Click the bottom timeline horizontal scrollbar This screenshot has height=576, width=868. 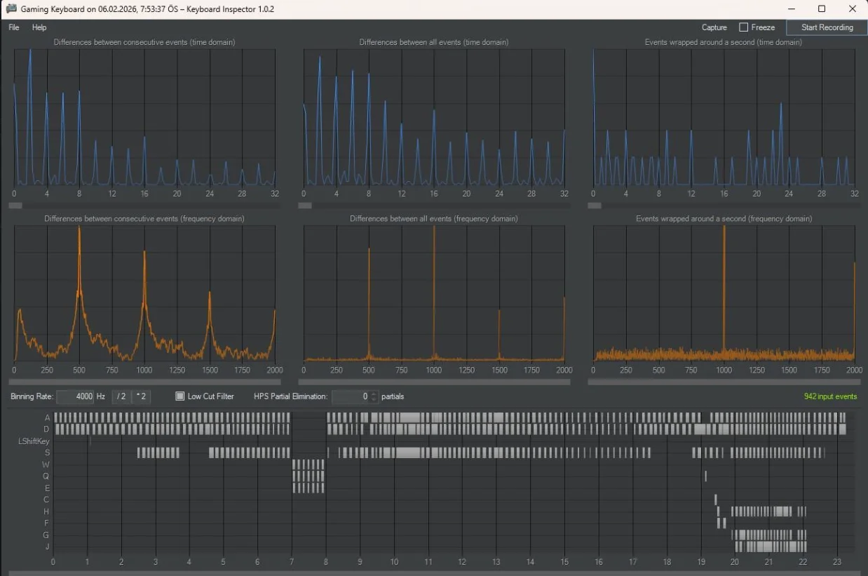434,572
